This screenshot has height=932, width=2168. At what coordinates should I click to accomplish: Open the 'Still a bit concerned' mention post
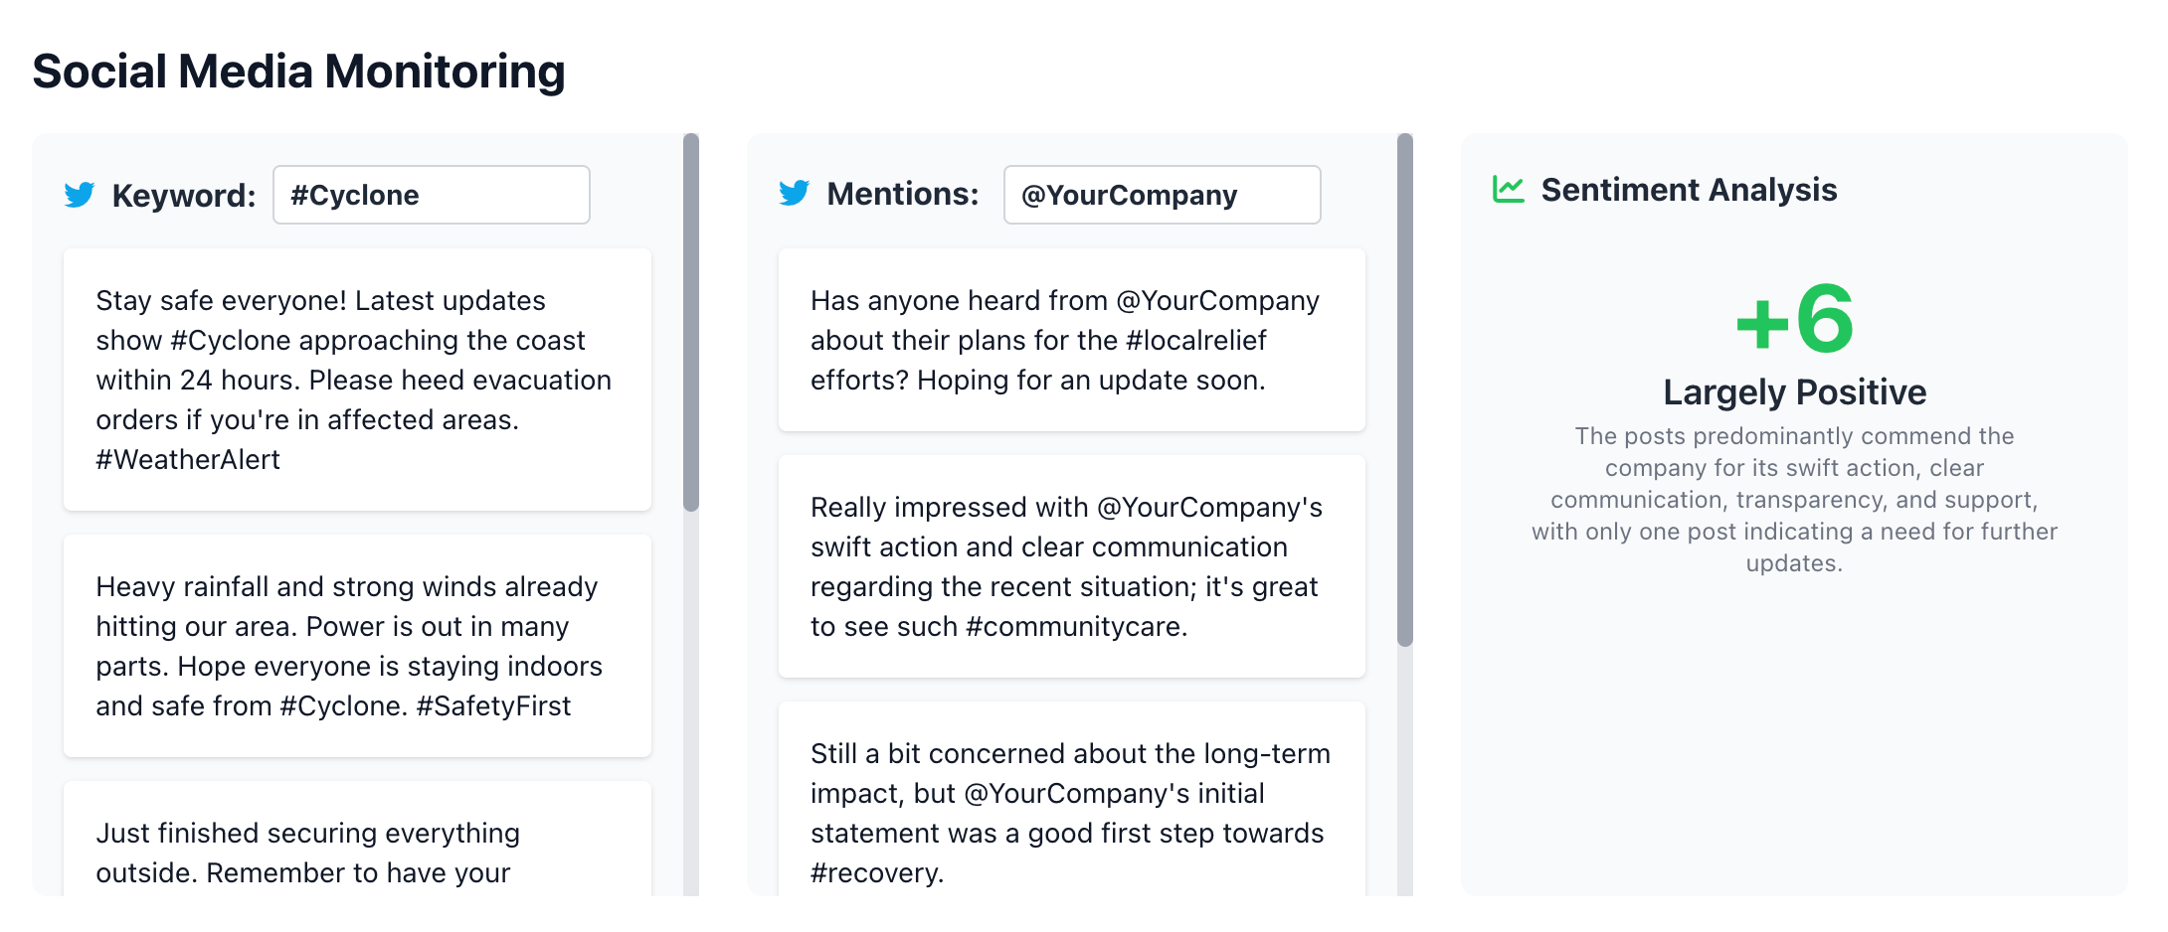coord(1072,799)
